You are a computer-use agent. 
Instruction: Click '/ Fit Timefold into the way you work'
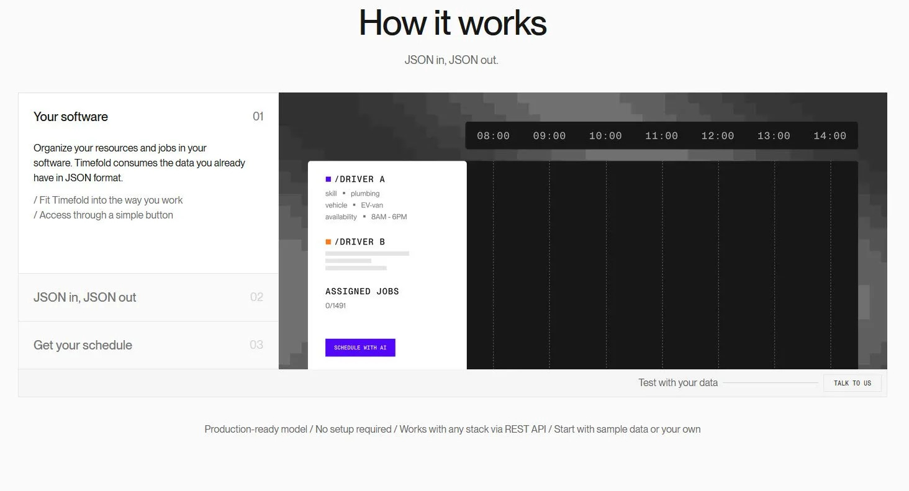108,200
